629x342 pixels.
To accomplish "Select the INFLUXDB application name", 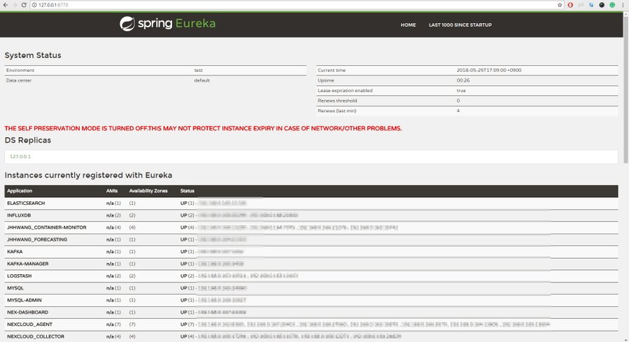I will (19, 215).
